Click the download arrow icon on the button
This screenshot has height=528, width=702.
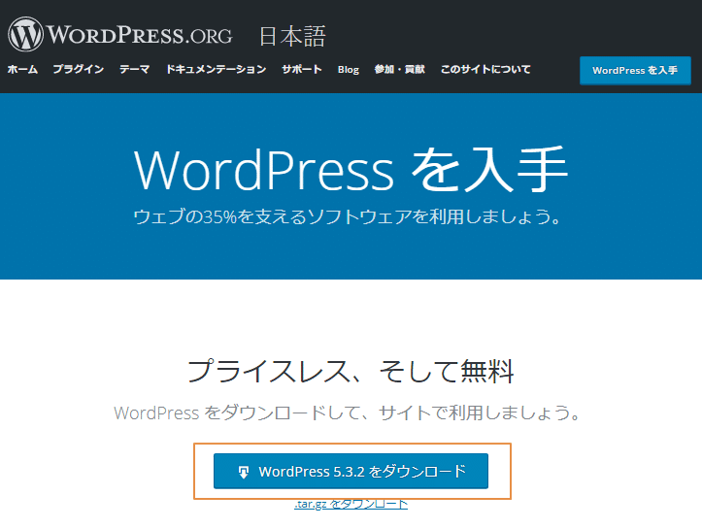(243, 472)
